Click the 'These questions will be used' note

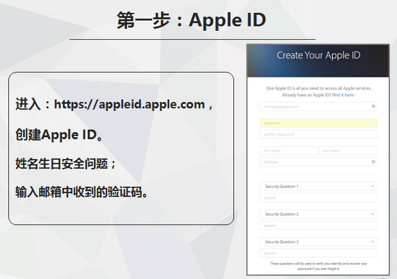(x=319, y=266)
